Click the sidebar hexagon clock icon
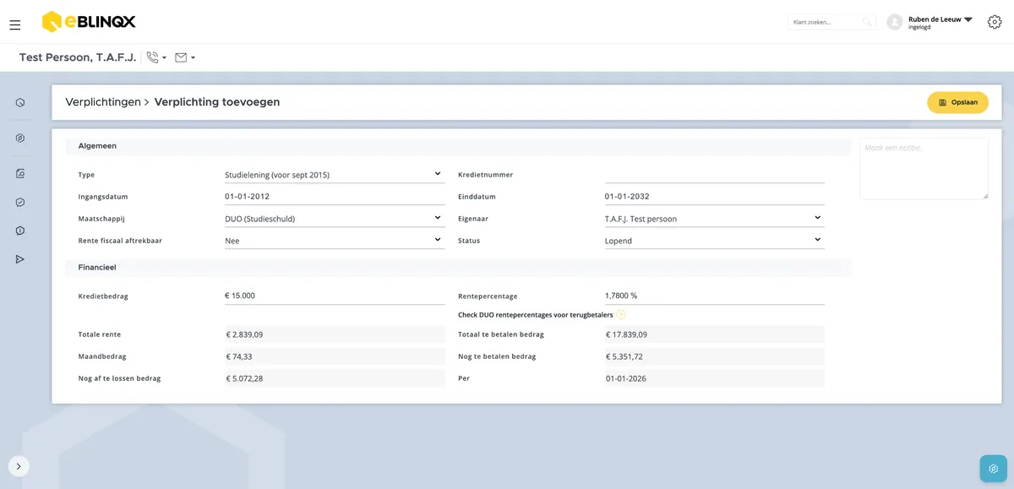The width and height of the screenshot is (1014, 489). 20,103
